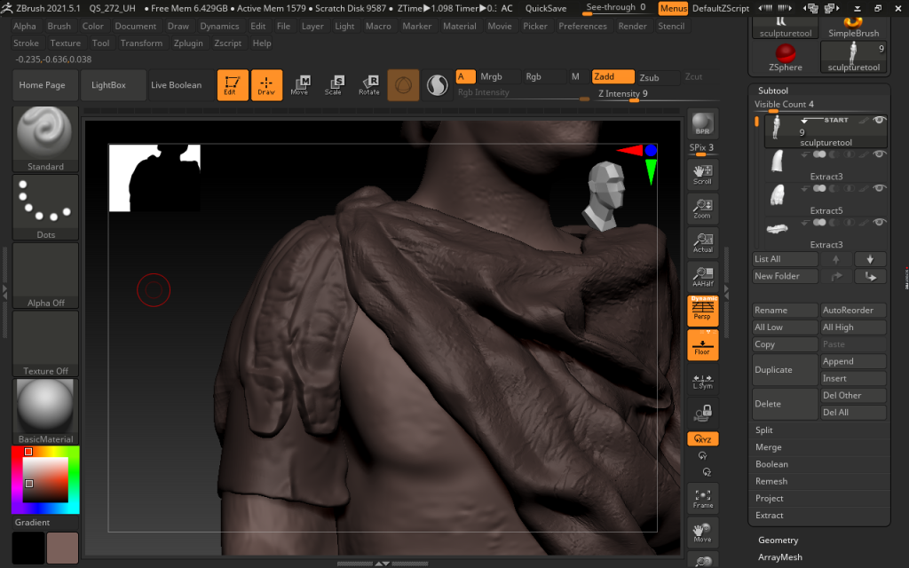The width and height of the screenshot is (909, 568).
Task: Toggle L.Sym local symmetry
Action: click(x=703, y=380)
